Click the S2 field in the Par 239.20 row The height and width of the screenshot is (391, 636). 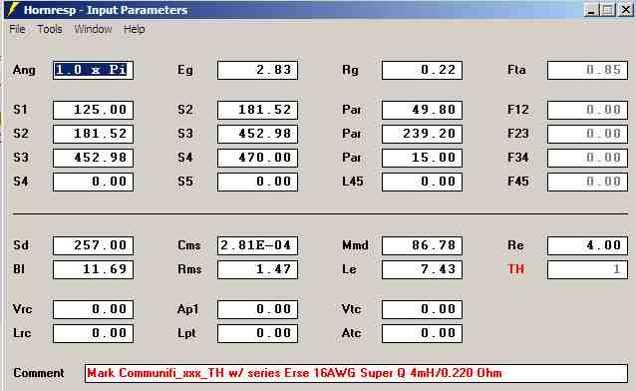pos(93,134)
